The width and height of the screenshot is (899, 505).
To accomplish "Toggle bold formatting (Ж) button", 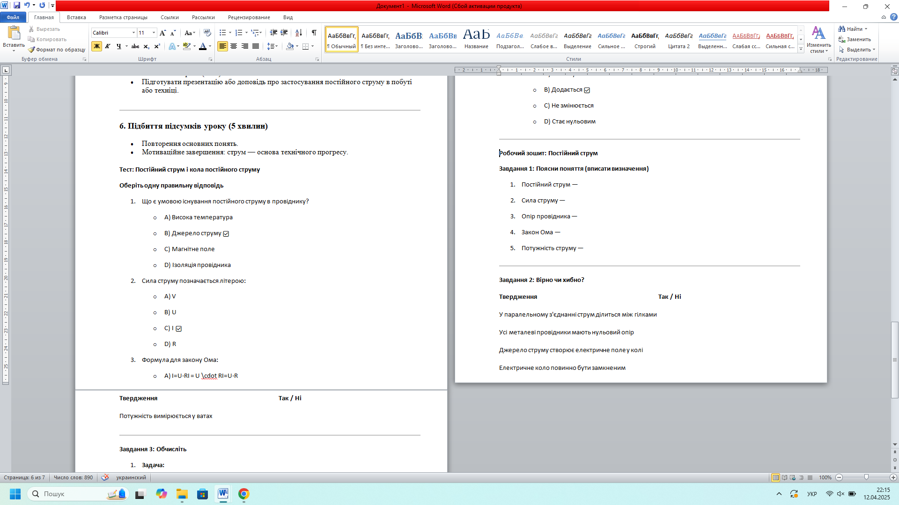I will click(97, 46).
